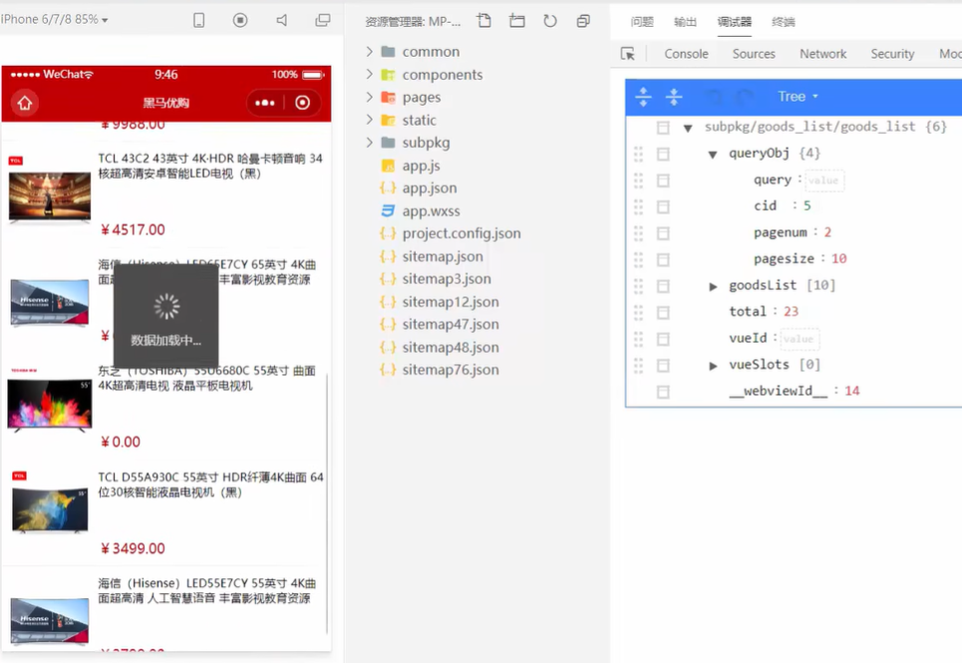The height and width of the screenshot is (663, 962).
Task: Click the detach window icon in simulator toolbar
Action: tap(323, 20)
